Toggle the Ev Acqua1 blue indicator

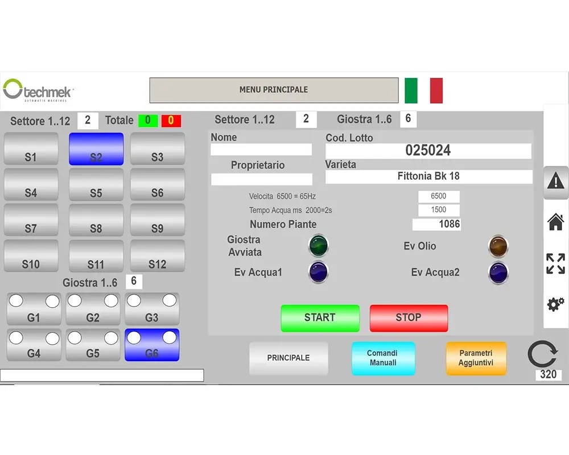(319, 272)
